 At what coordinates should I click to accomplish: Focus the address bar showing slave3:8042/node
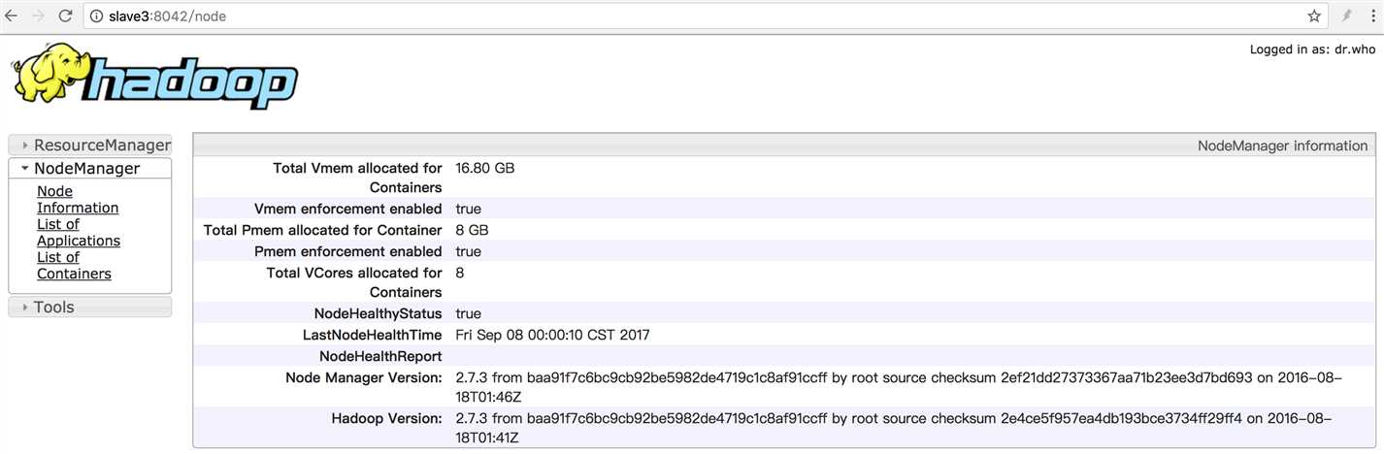[x=706, y=16]
